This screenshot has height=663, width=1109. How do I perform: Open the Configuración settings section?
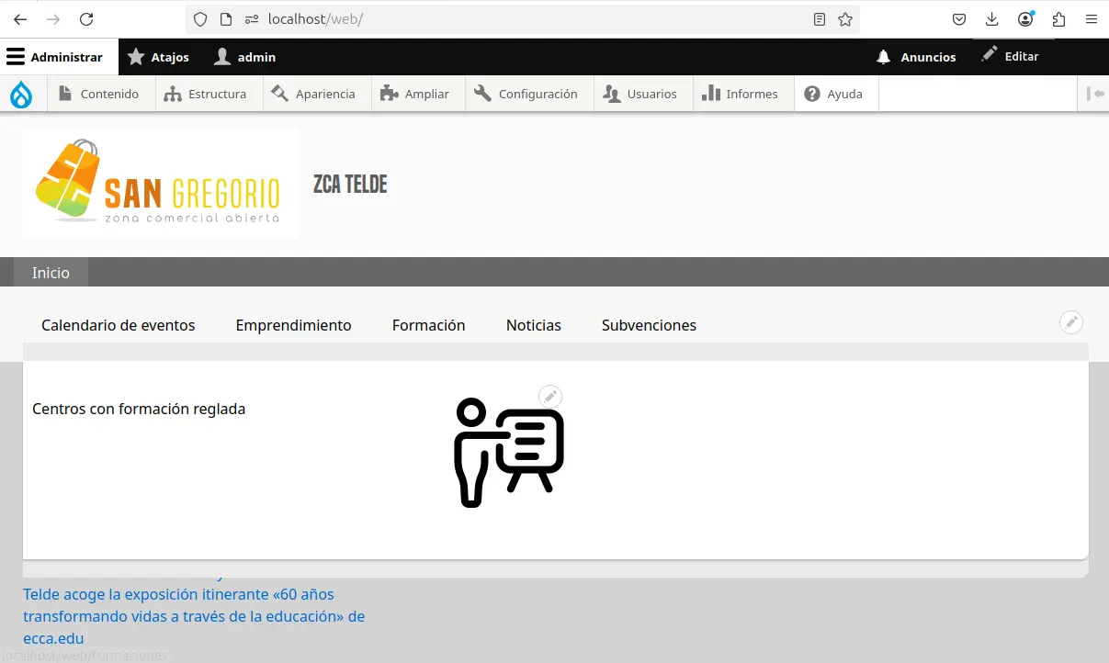tap(528, 93)
